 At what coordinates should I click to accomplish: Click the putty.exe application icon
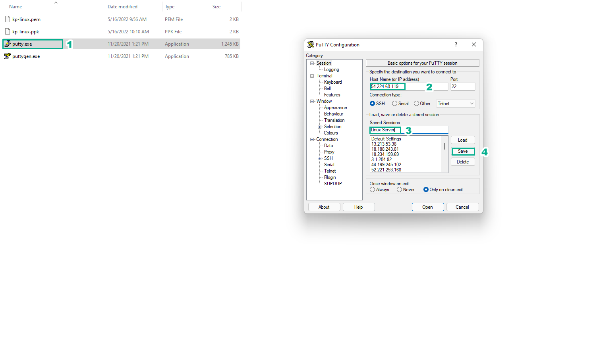[x=7, y=44]
